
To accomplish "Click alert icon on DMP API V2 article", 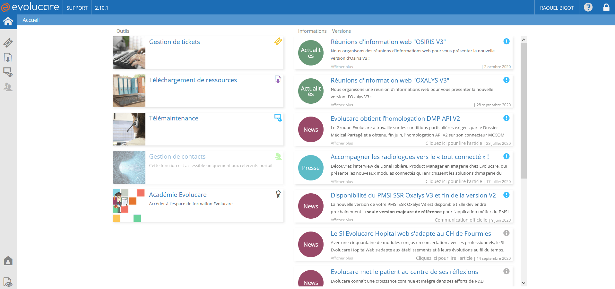I will point(507,118).
